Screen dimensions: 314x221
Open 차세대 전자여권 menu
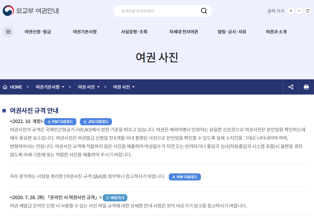184,32
